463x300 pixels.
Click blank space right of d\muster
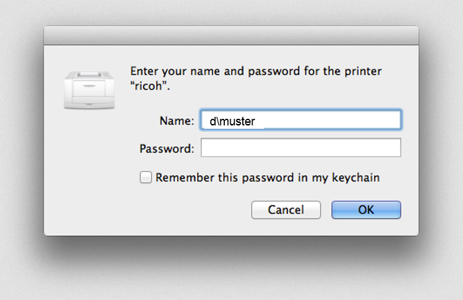pos(328,120)
